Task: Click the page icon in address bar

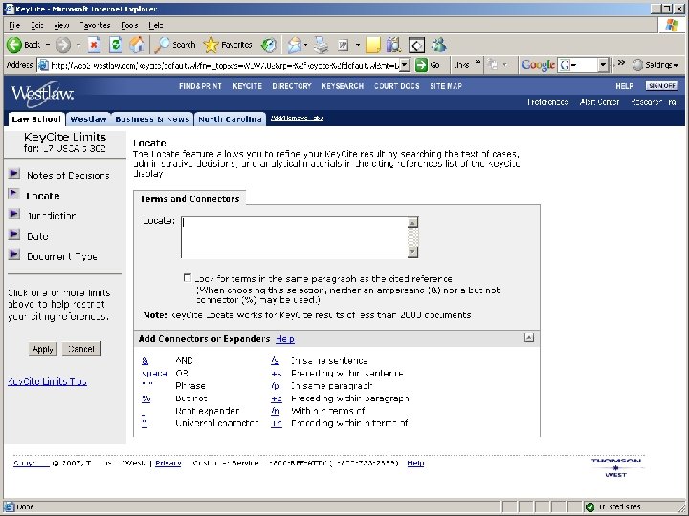Action: (43, 65)
